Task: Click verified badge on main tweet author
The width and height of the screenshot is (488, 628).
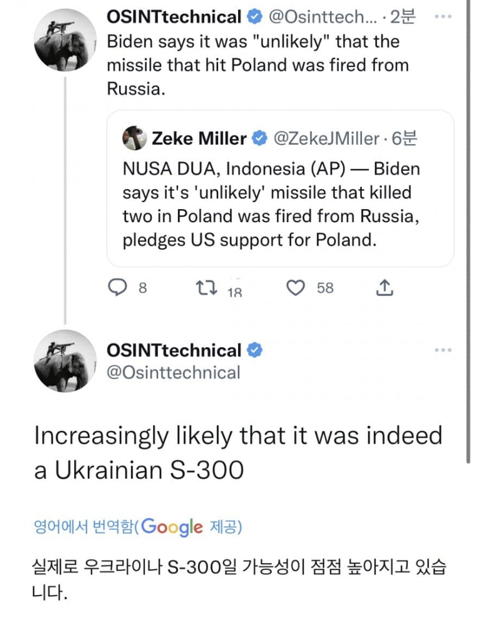Action: click(x=255, y=351)
